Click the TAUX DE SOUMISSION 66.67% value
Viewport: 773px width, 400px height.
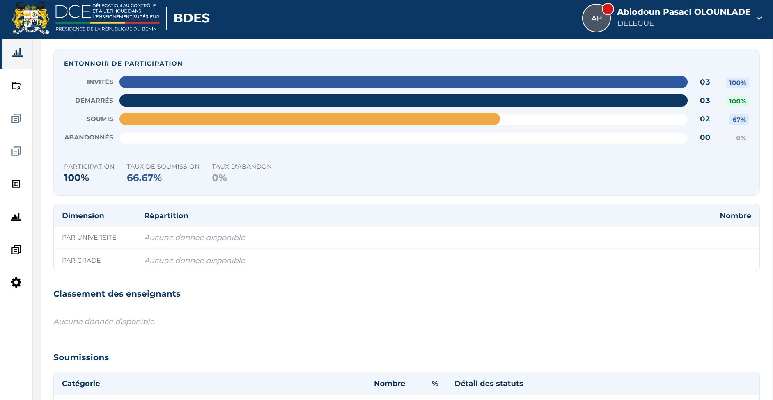[x=144, y=178]
